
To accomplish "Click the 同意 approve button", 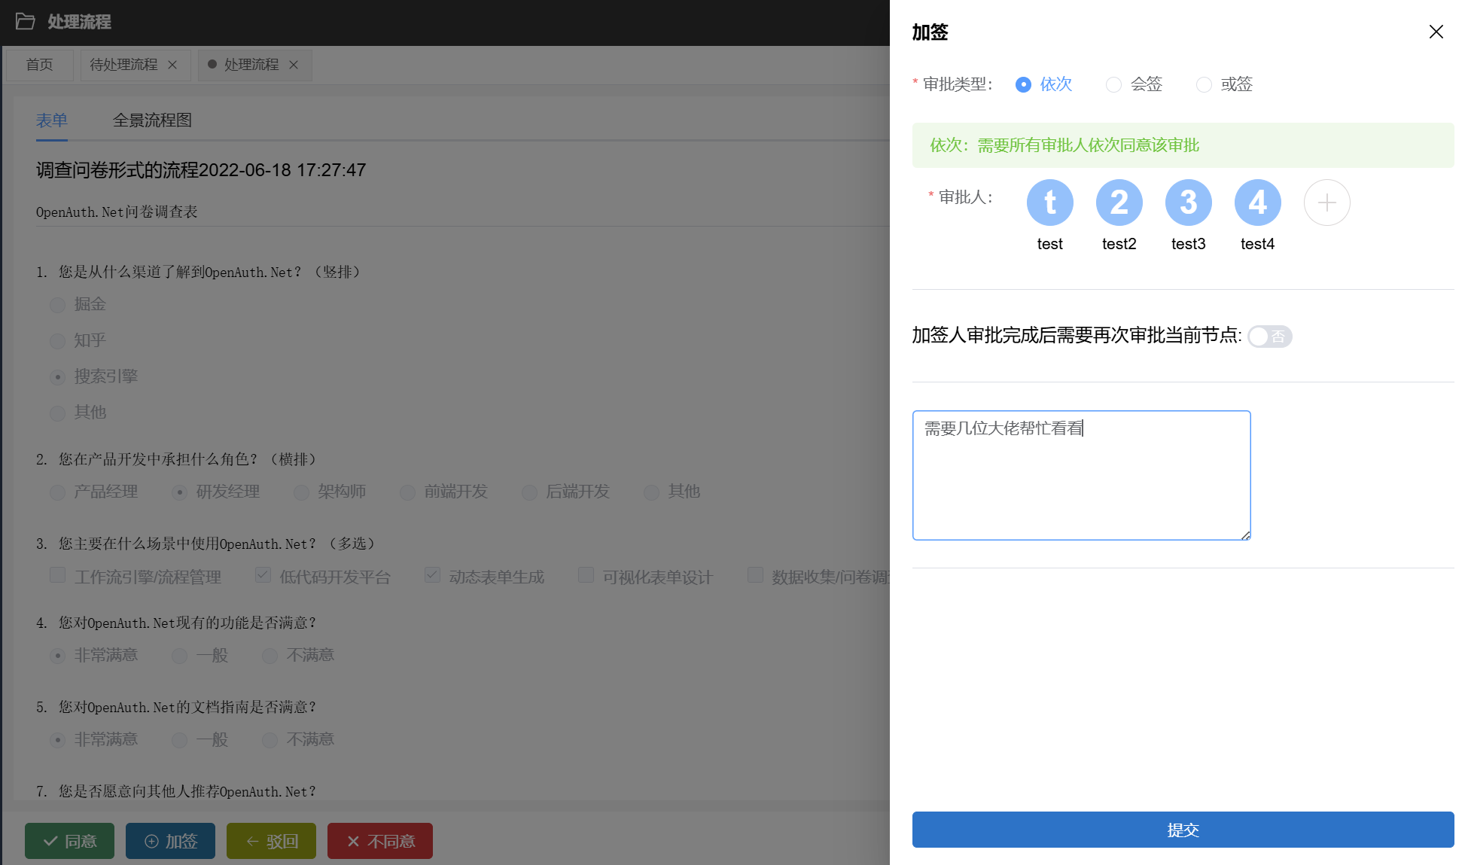I will click(69, 841).
